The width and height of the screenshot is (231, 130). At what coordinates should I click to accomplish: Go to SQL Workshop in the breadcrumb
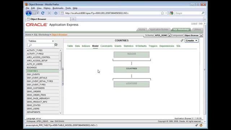click(42, 35)
